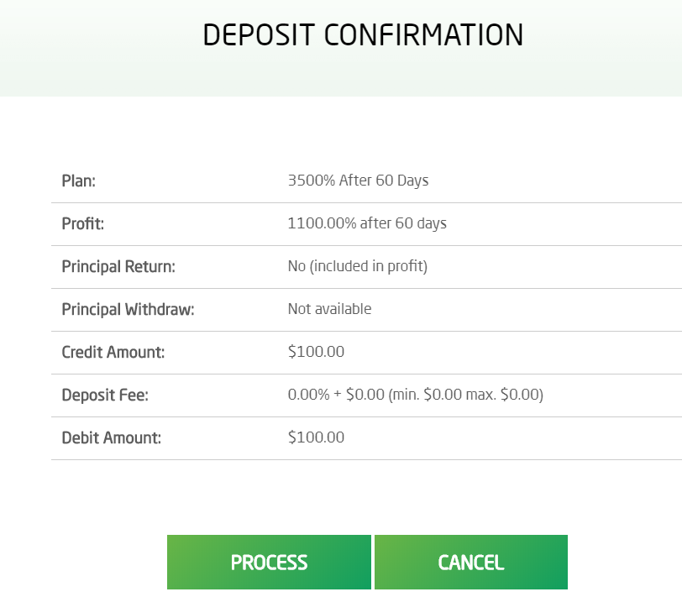682x597 pixels.
Task: Click the 'No' value for Principal Return
Action: pyautogui.click(x=296, y=266)
